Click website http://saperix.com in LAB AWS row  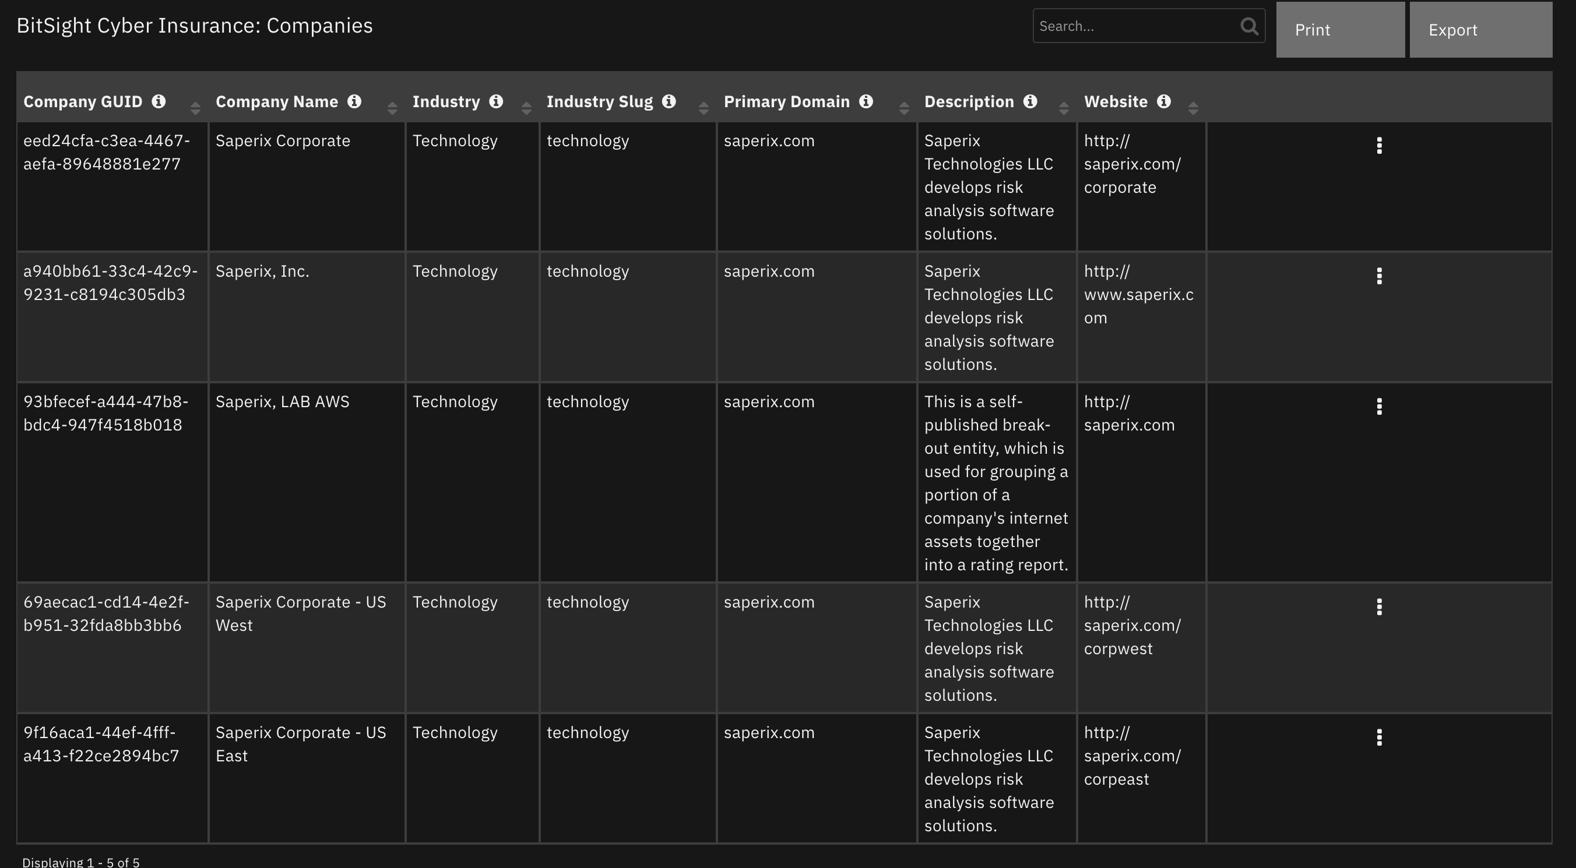point(1130,414)
